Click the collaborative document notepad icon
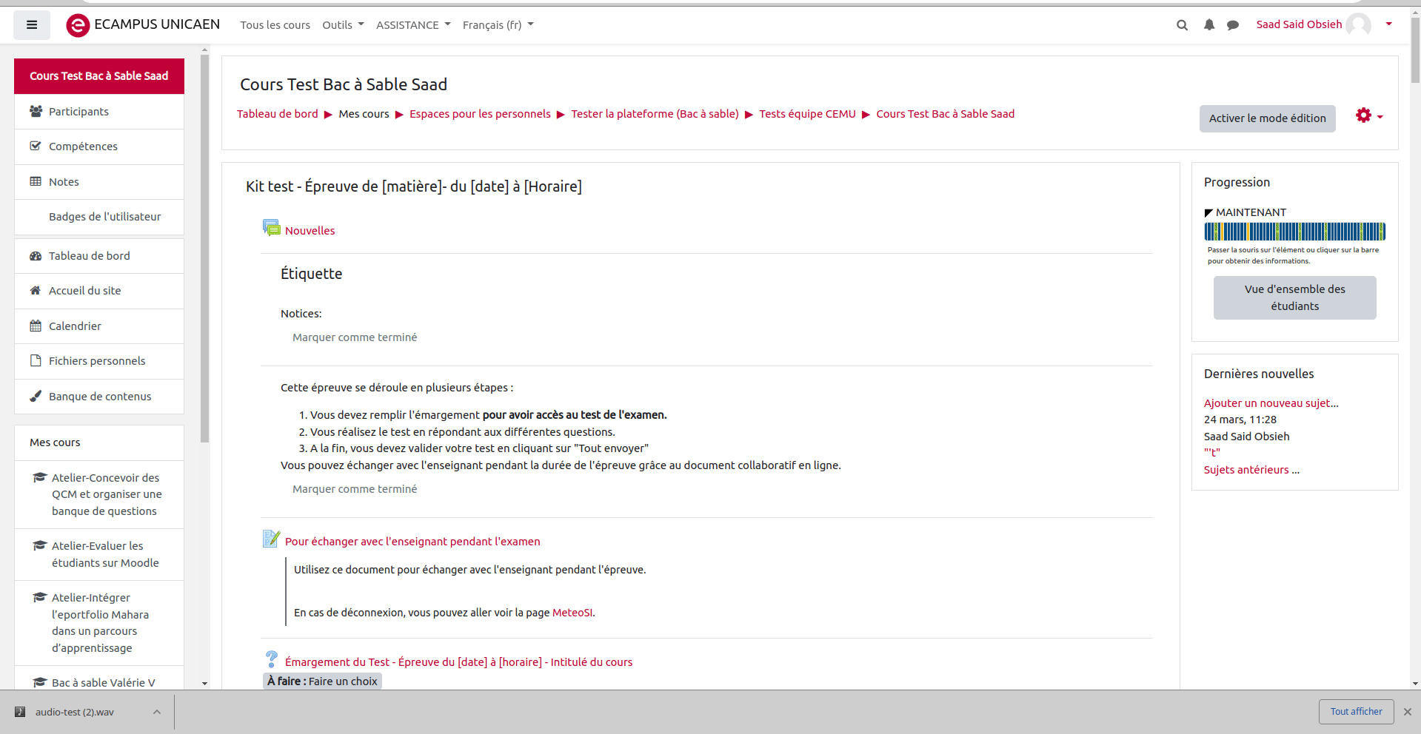The height and width of the screenshot is (734, 1421). [x=271, y=539]
